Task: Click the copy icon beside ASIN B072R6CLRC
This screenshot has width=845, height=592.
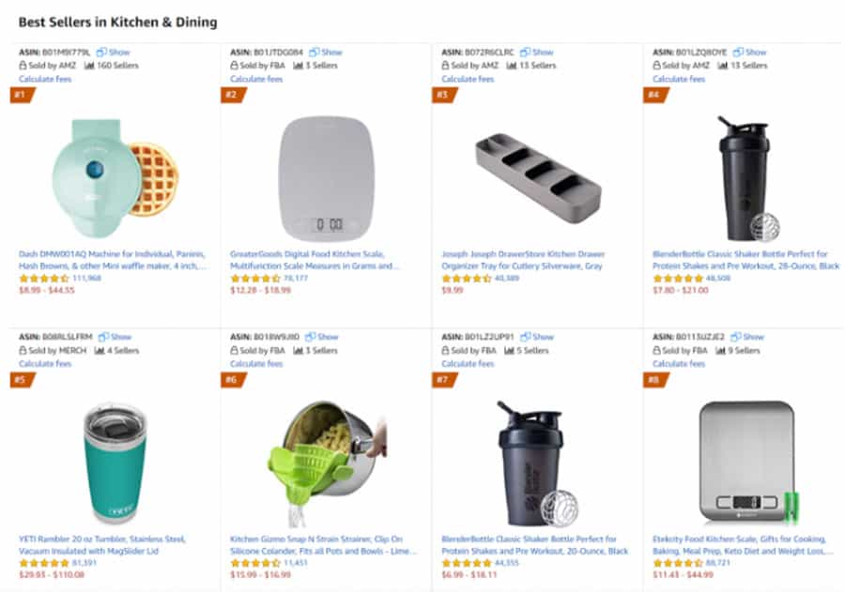Action: [526, 53]
